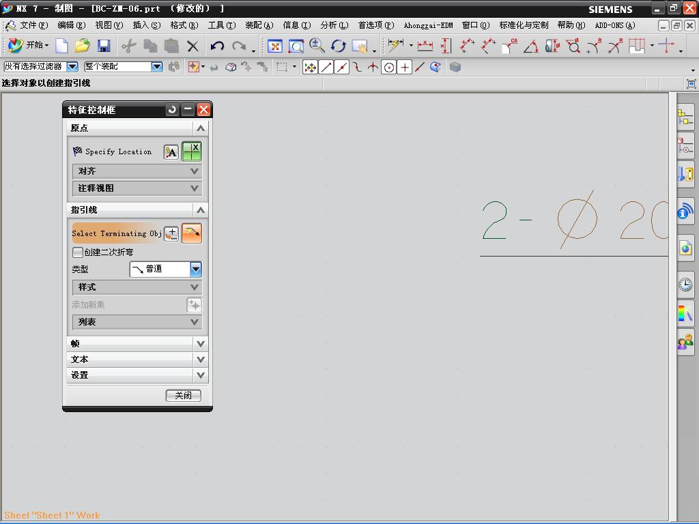This screenshot has height=524, width=699.
Task: Click the Delete X icon in toolbar
Action: (x=192, y=46)
